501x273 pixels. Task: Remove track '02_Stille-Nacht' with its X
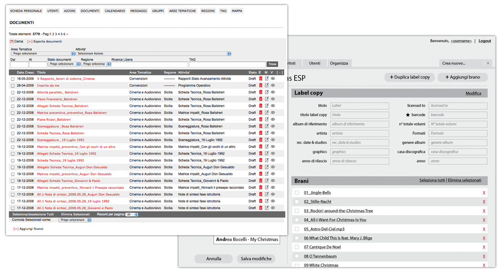(x=484, y=202)
